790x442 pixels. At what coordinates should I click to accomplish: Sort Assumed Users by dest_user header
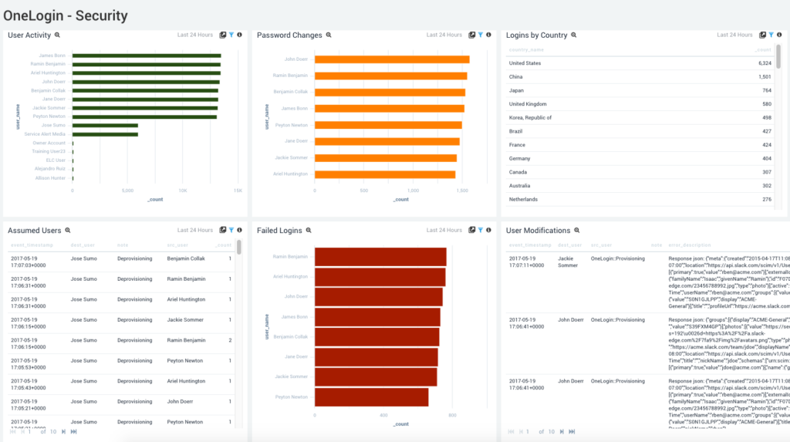pos(83,245)
